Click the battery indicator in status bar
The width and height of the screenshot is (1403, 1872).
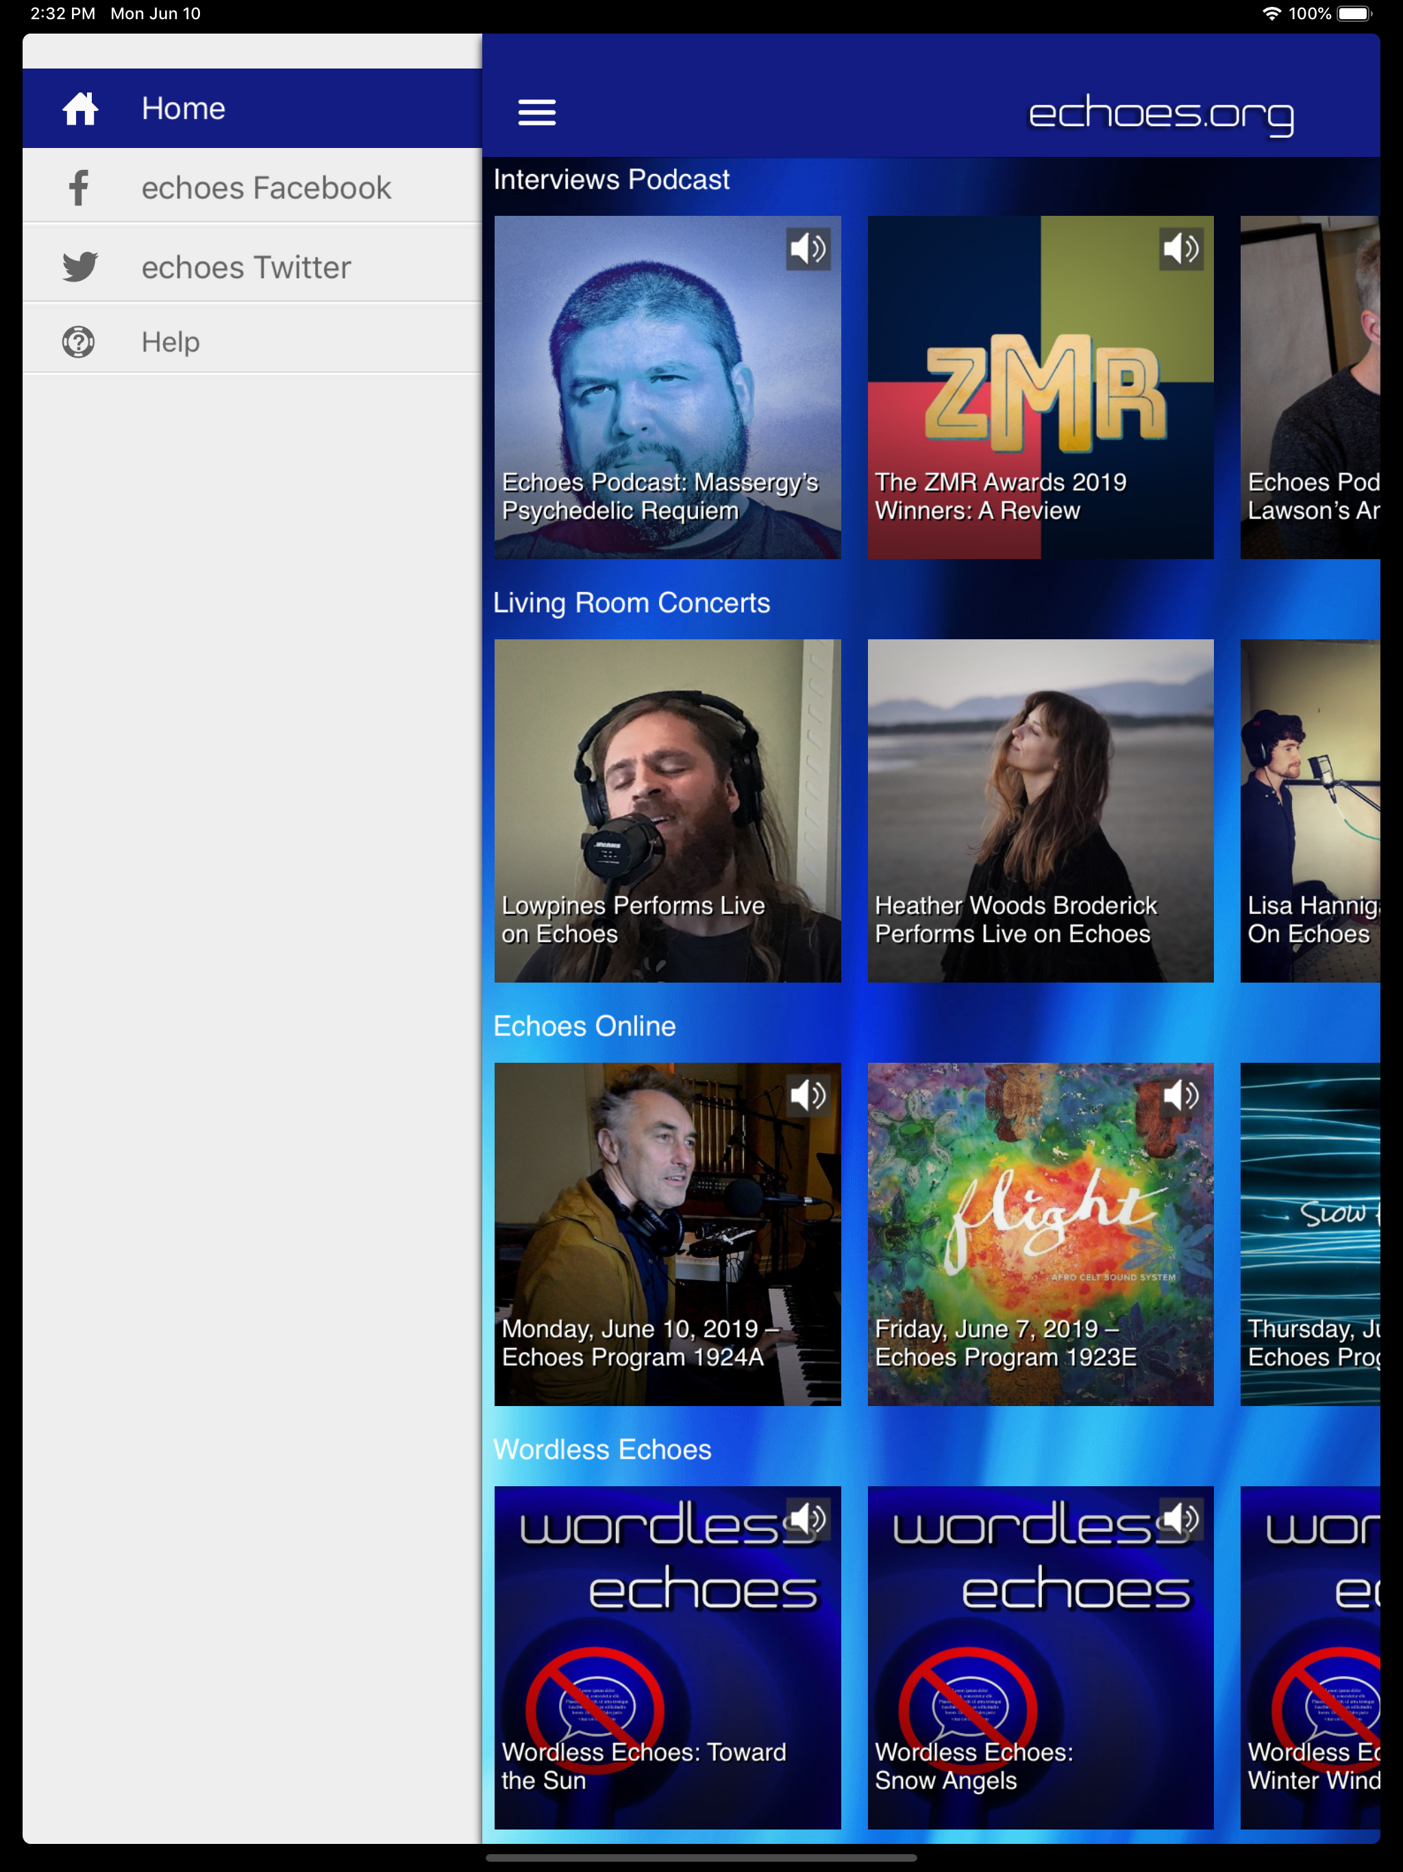pyautogui.click(x=1354, y=14)
